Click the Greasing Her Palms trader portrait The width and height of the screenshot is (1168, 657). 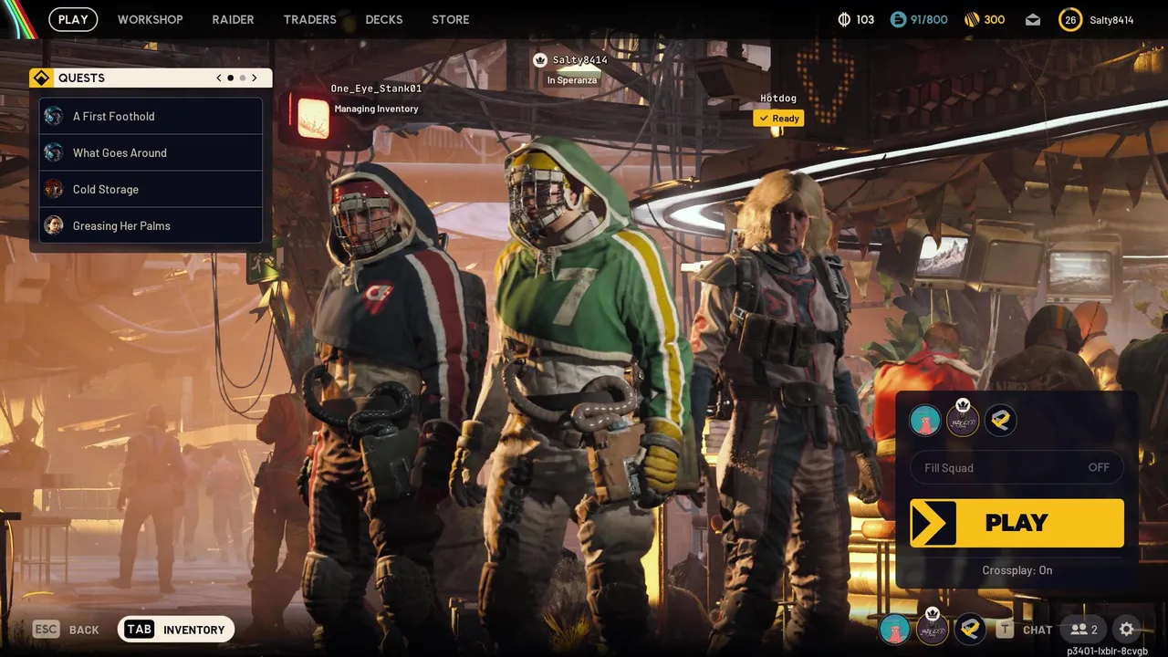[x=54, y=225]
